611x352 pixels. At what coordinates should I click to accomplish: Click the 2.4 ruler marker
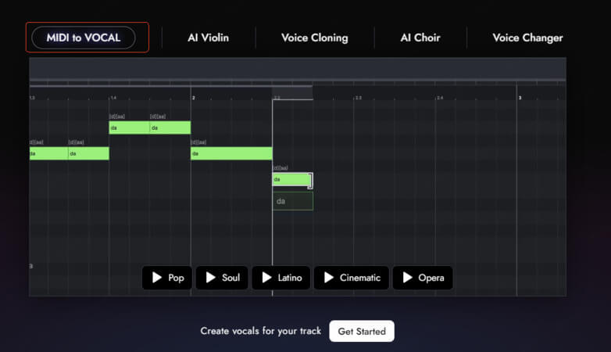tap(440, 98)
